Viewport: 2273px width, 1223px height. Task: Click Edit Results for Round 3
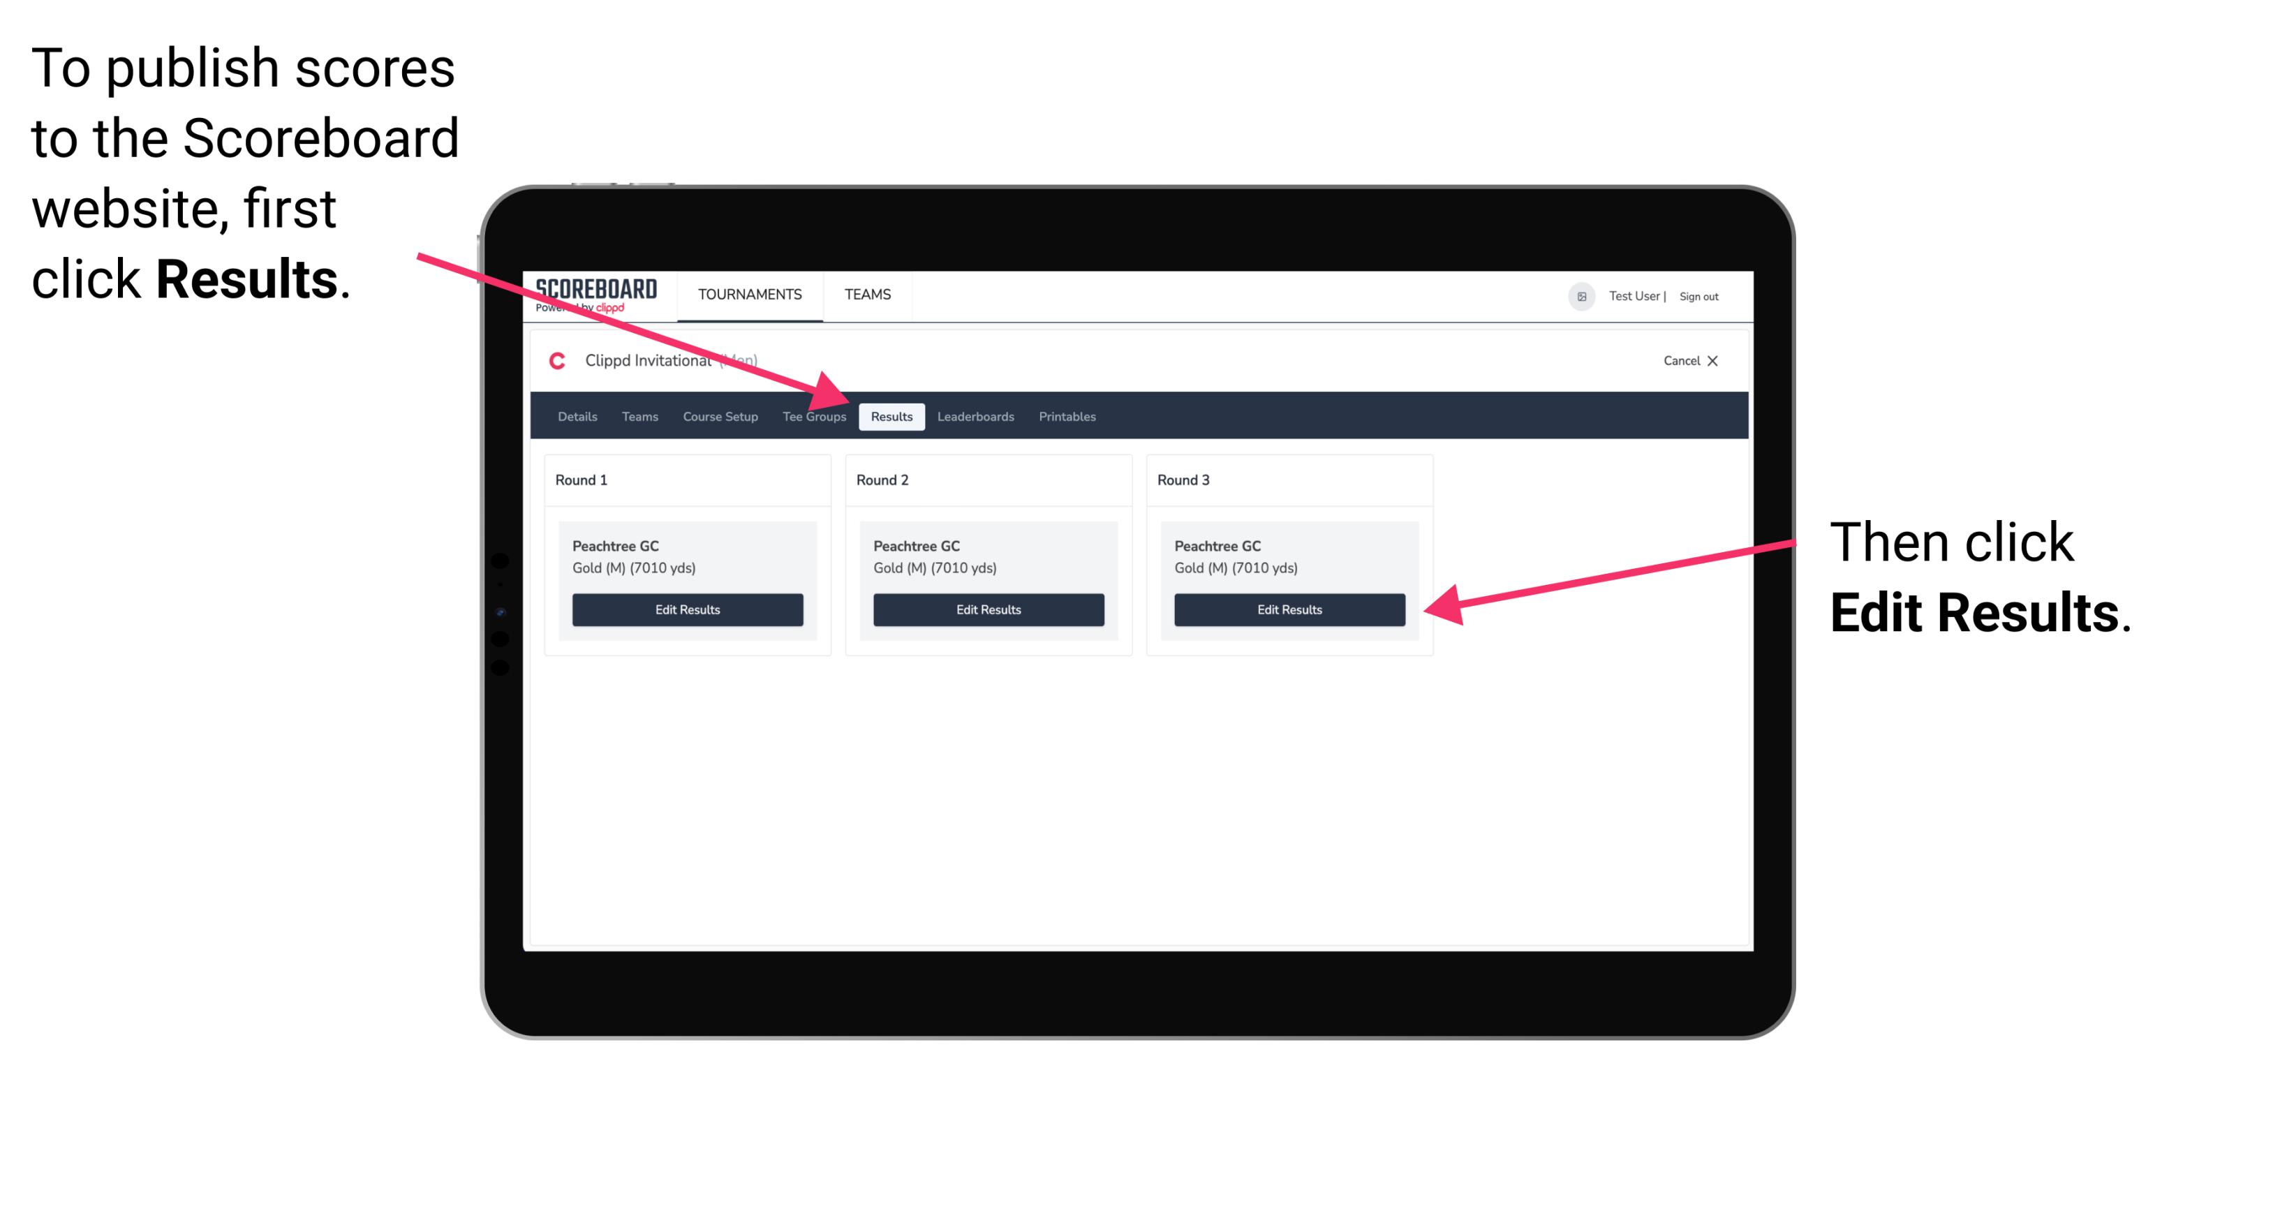click(1289, 610)
